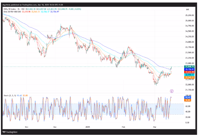Click the Dec label on time axis
Viewport: 198px width, 137px height.
point(55,127)
